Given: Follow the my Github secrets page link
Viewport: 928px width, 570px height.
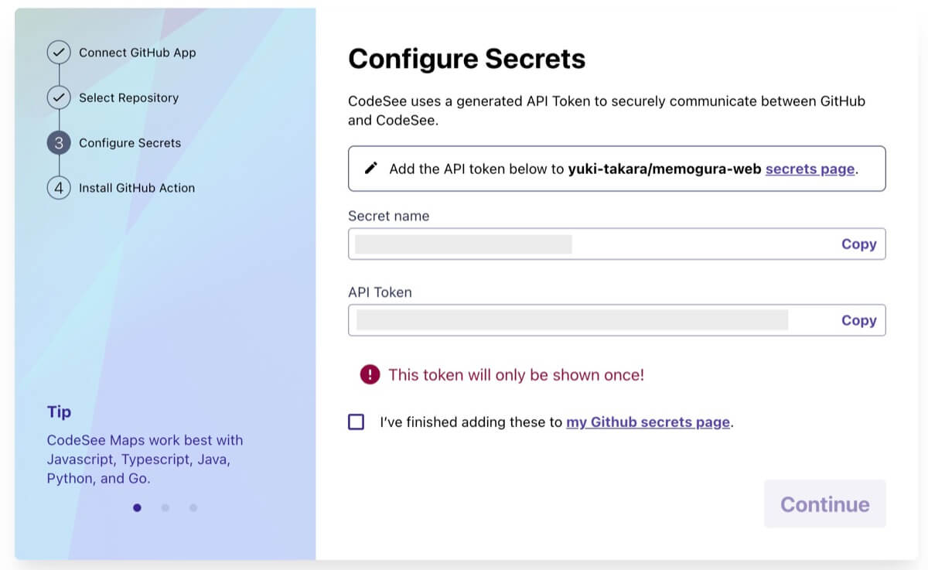Looking at the screenshot, I should point(648,422).
